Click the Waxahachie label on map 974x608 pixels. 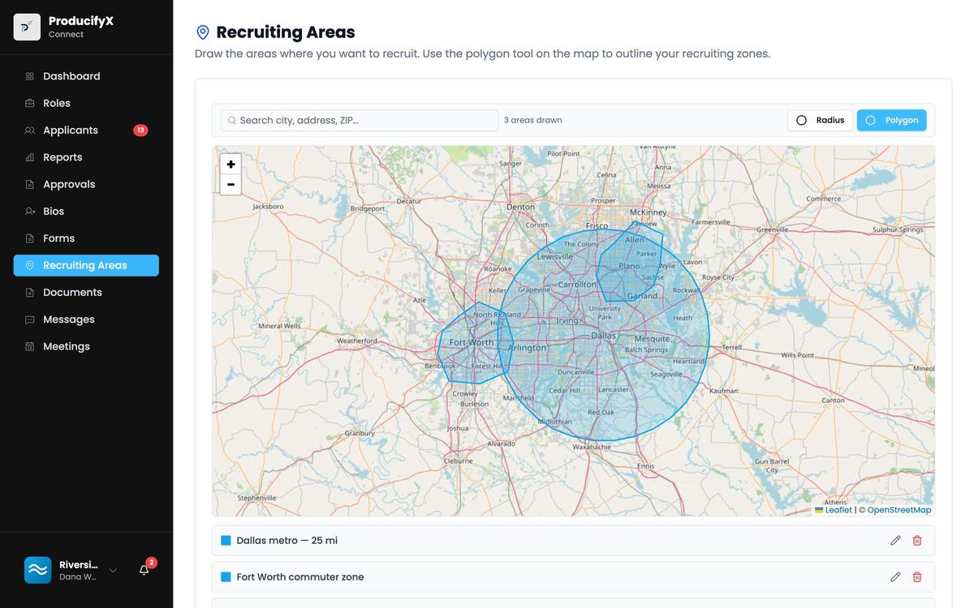tap(592, 447)
